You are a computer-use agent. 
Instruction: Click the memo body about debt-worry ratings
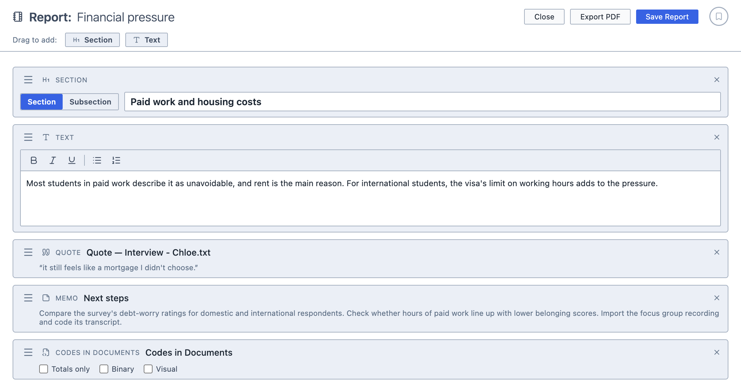[379, 318]
